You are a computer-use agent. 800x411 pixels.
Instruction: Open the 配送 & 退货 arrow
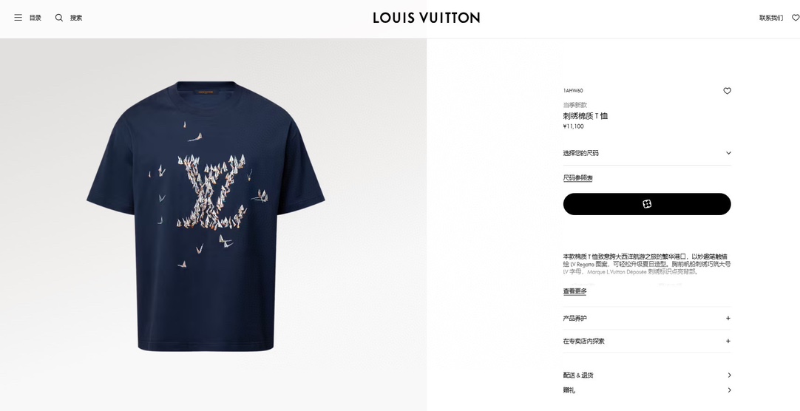coord(729,376)
